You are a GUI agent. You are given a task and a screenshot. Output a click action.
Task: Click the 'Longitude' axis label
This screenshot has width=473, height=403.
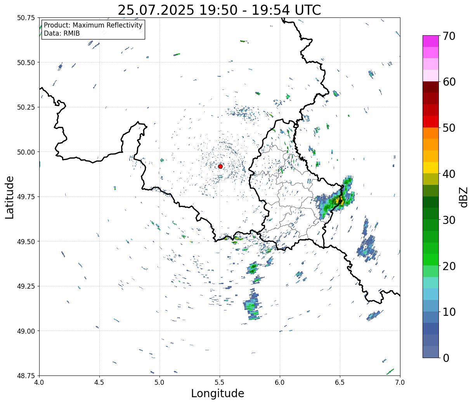218,393
